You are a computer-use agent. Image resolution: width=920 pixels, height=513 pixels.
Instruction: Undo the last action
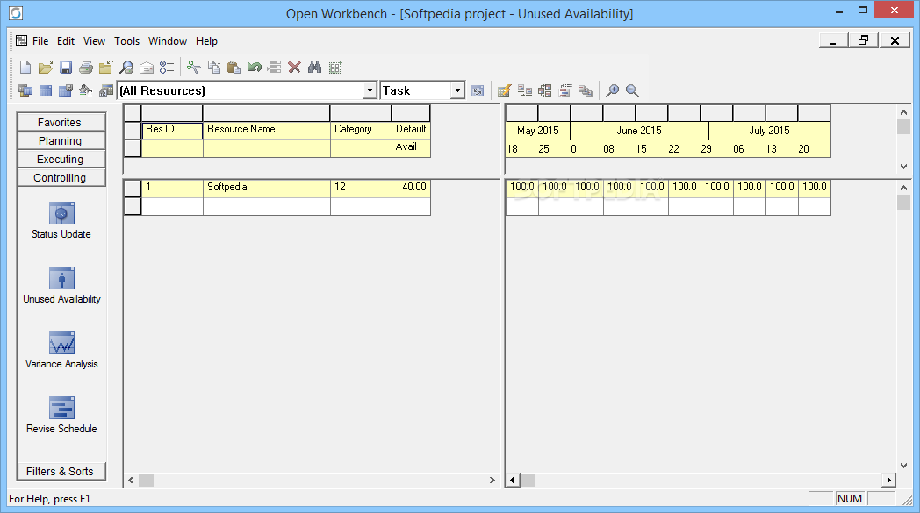click(x=254, y=68)
